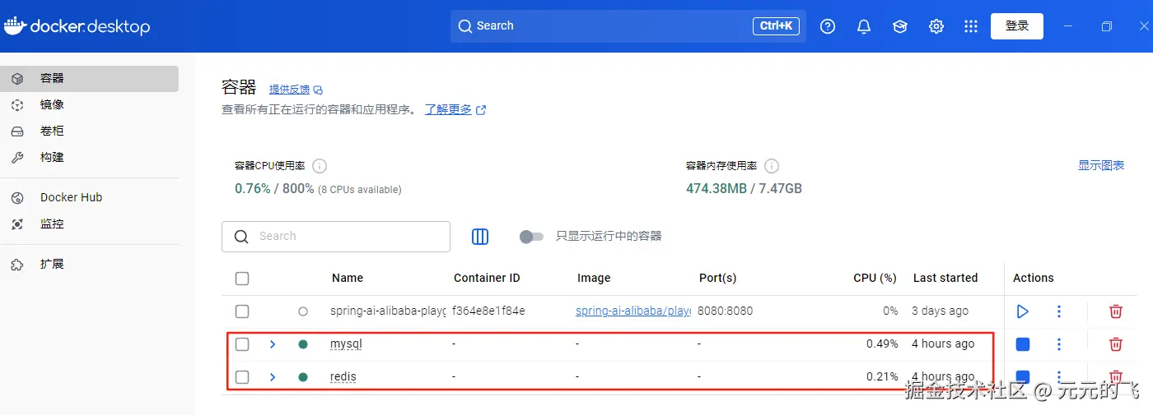Open the 扩展 sidebar item

coord(89,265)
